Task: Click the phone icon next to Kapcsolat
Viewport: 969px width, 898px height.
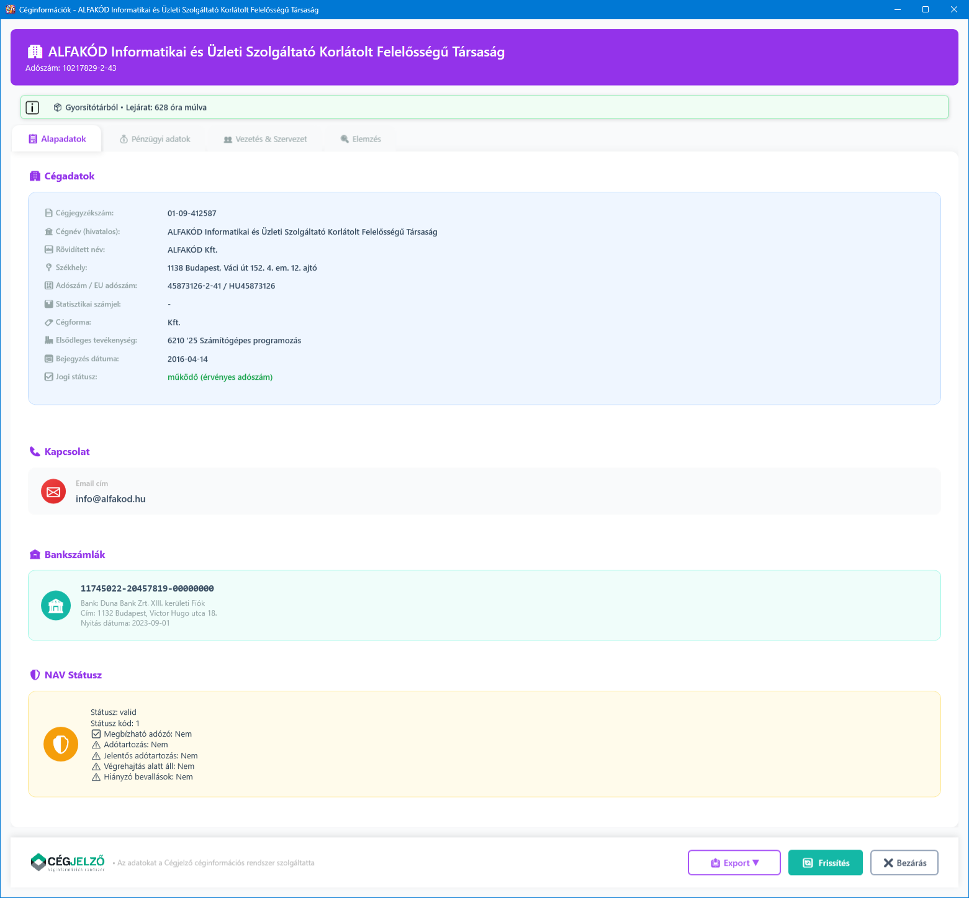Action: click(x=35, y=452)
